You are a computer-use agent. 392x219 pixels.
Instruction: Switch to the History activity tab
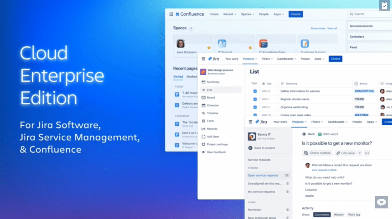point(338,215)
